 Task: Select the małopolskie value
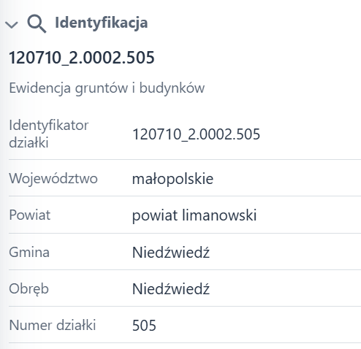[x=172, y=179]
